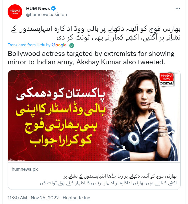Viewport: 188px width, 204px height.
Task: Click the translated English tweet text
Action: coord(91,58)
